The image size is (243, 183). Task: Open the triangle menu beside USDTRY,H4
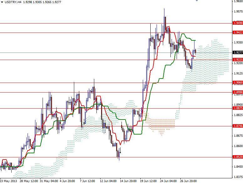click(x=2, y=2)
